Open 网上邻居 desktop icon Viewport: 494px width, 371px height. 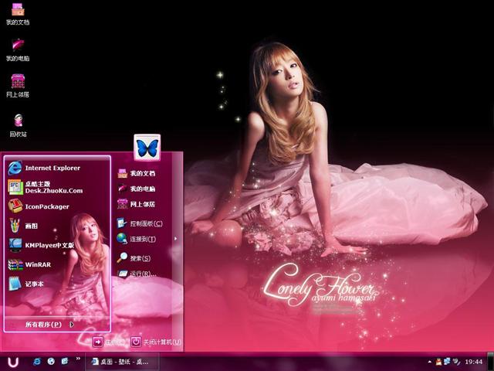point(18,86)
